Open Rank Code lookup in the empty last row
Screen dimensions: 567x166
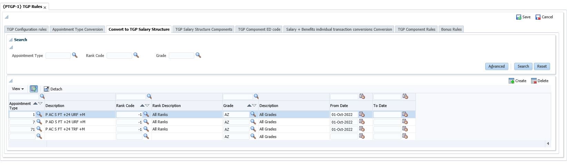[146, 136]
